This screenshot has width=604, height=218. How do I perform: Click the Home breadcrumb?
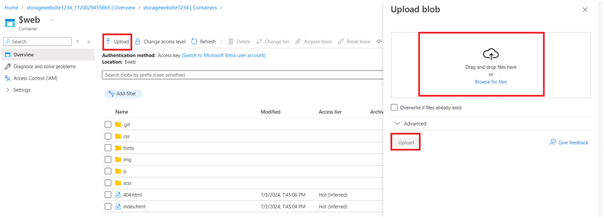[11, 7]
